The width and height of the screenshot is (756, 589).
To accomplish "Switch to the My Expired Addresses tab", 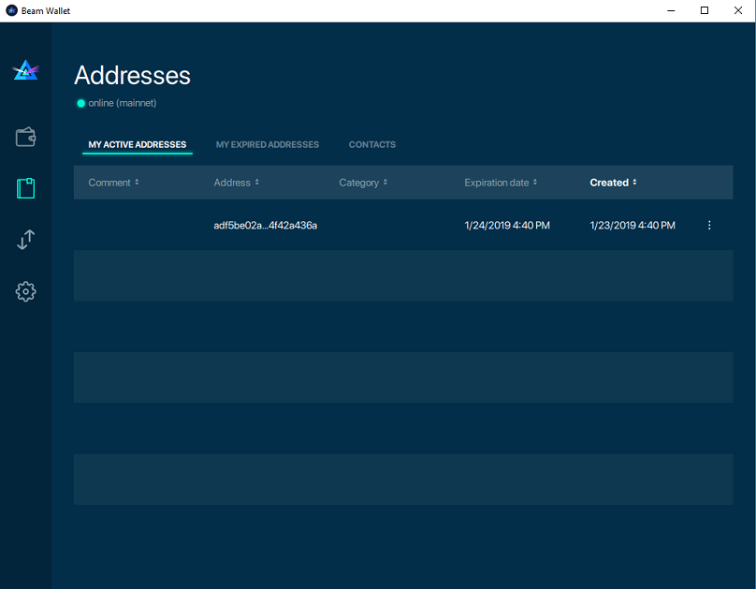I will pos(268,144).
